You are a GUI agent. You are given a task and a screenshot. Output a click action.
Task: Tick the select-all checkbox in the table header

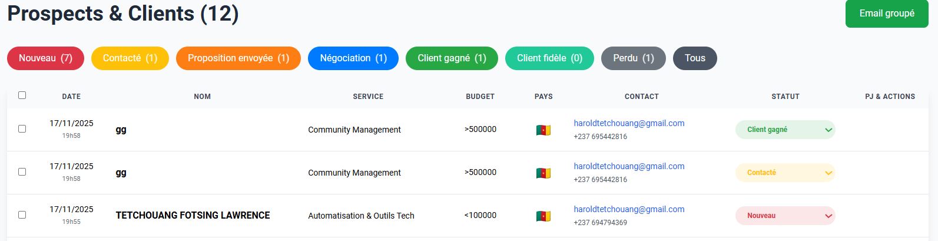(x=22, y=95)
